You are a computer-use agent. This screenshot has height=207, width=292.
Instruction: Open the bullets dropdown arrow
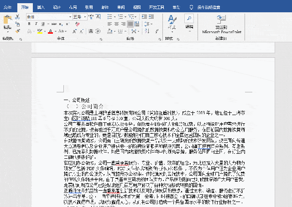pos(115,17)
